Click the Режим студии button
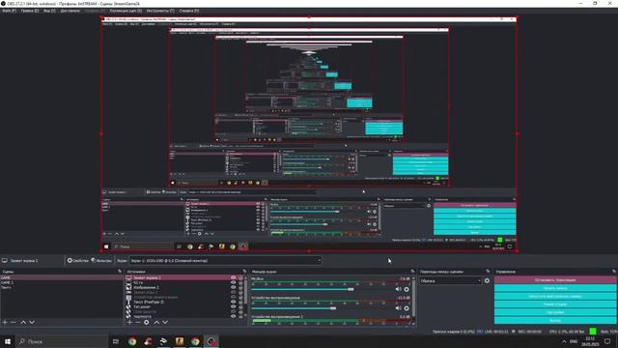 tap(555, 304)
